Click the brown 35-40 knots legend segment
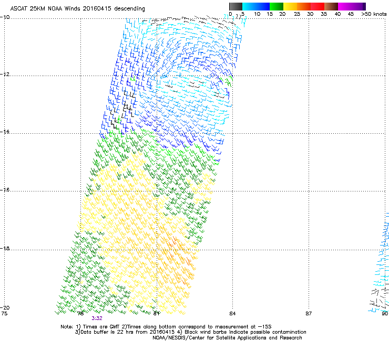Image resolution: width=389 pixels, height=341 pixels. click(x=331, y=6)
